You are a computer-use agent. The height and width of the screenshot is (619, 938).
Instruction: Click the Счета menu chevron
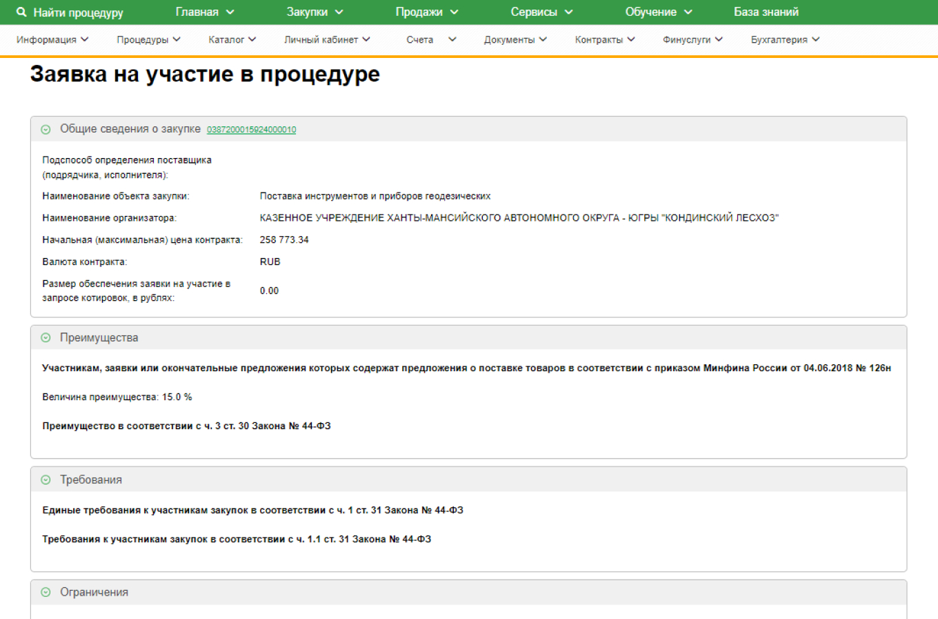(452, 39)
